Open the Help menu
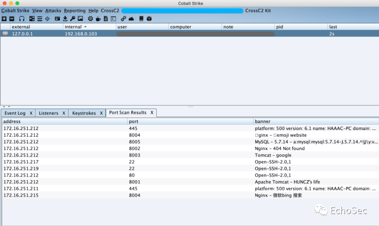The height and width of the screenshot is (226, 379). coord(93,11)
